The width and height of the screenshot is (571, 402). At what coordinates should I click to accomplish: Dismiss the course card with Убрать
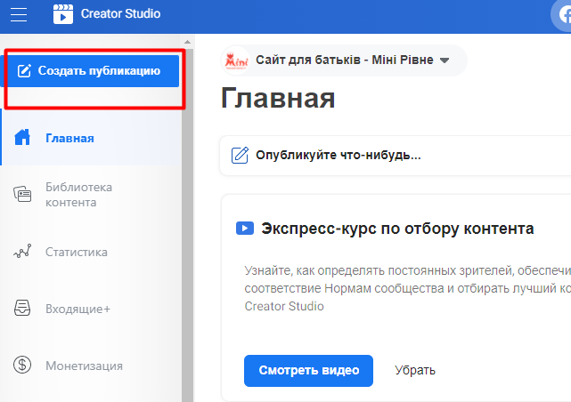[415, 369]
